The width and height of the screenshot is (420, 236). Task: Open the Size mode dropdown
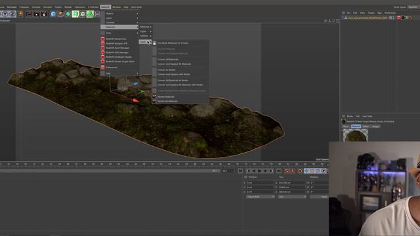click(292, 197)
